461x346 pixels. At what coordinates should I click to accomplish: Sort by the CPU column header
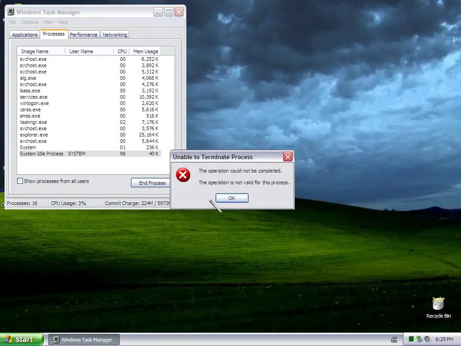(x=121, y=51)
